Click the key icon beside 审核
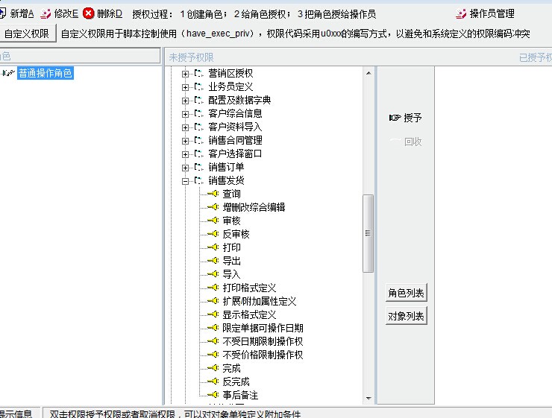The width and height of the screenshot is (552, 418). pyautogui.click(x=213, y=221)
